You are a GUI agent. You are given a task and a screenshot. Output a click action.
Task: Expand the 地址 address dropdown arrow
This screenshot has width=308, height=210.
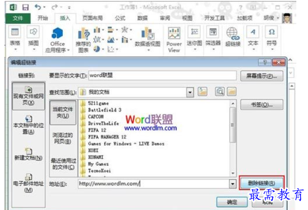pos(233,184)
